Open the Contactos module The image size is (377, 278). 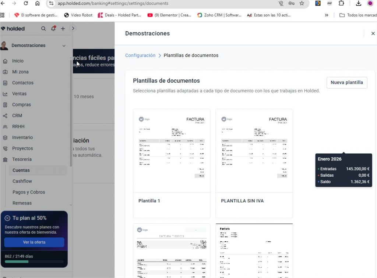[x=22, y=83]
